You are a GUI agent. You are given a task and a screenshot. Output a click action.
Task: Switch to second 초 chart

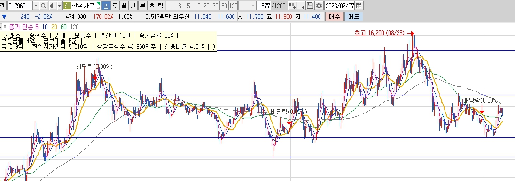tap(151, 6)
